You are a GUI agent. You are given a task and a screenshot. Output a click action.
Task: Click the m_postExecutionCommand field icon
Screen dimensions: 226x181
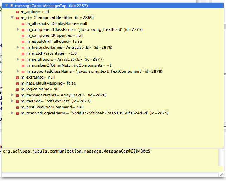(18, 107)
